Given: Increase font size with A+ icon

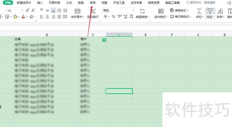Looking at the screenshot, I should [x=28, y=10].
